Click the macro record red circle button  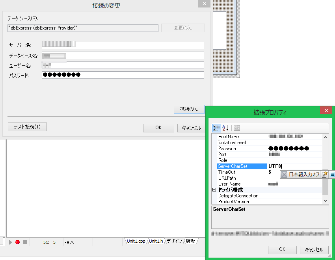tap(17, 242)
